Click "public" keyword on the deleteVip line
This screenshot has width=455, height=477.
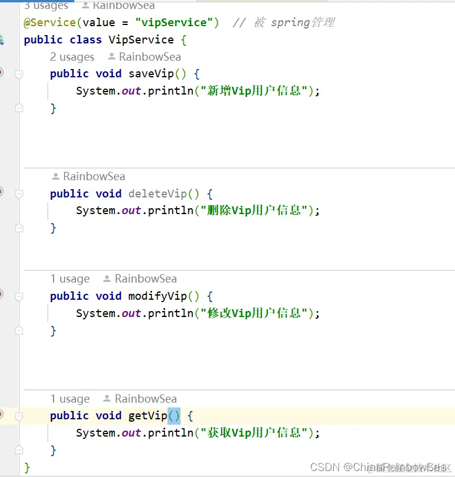coord(69,193)
